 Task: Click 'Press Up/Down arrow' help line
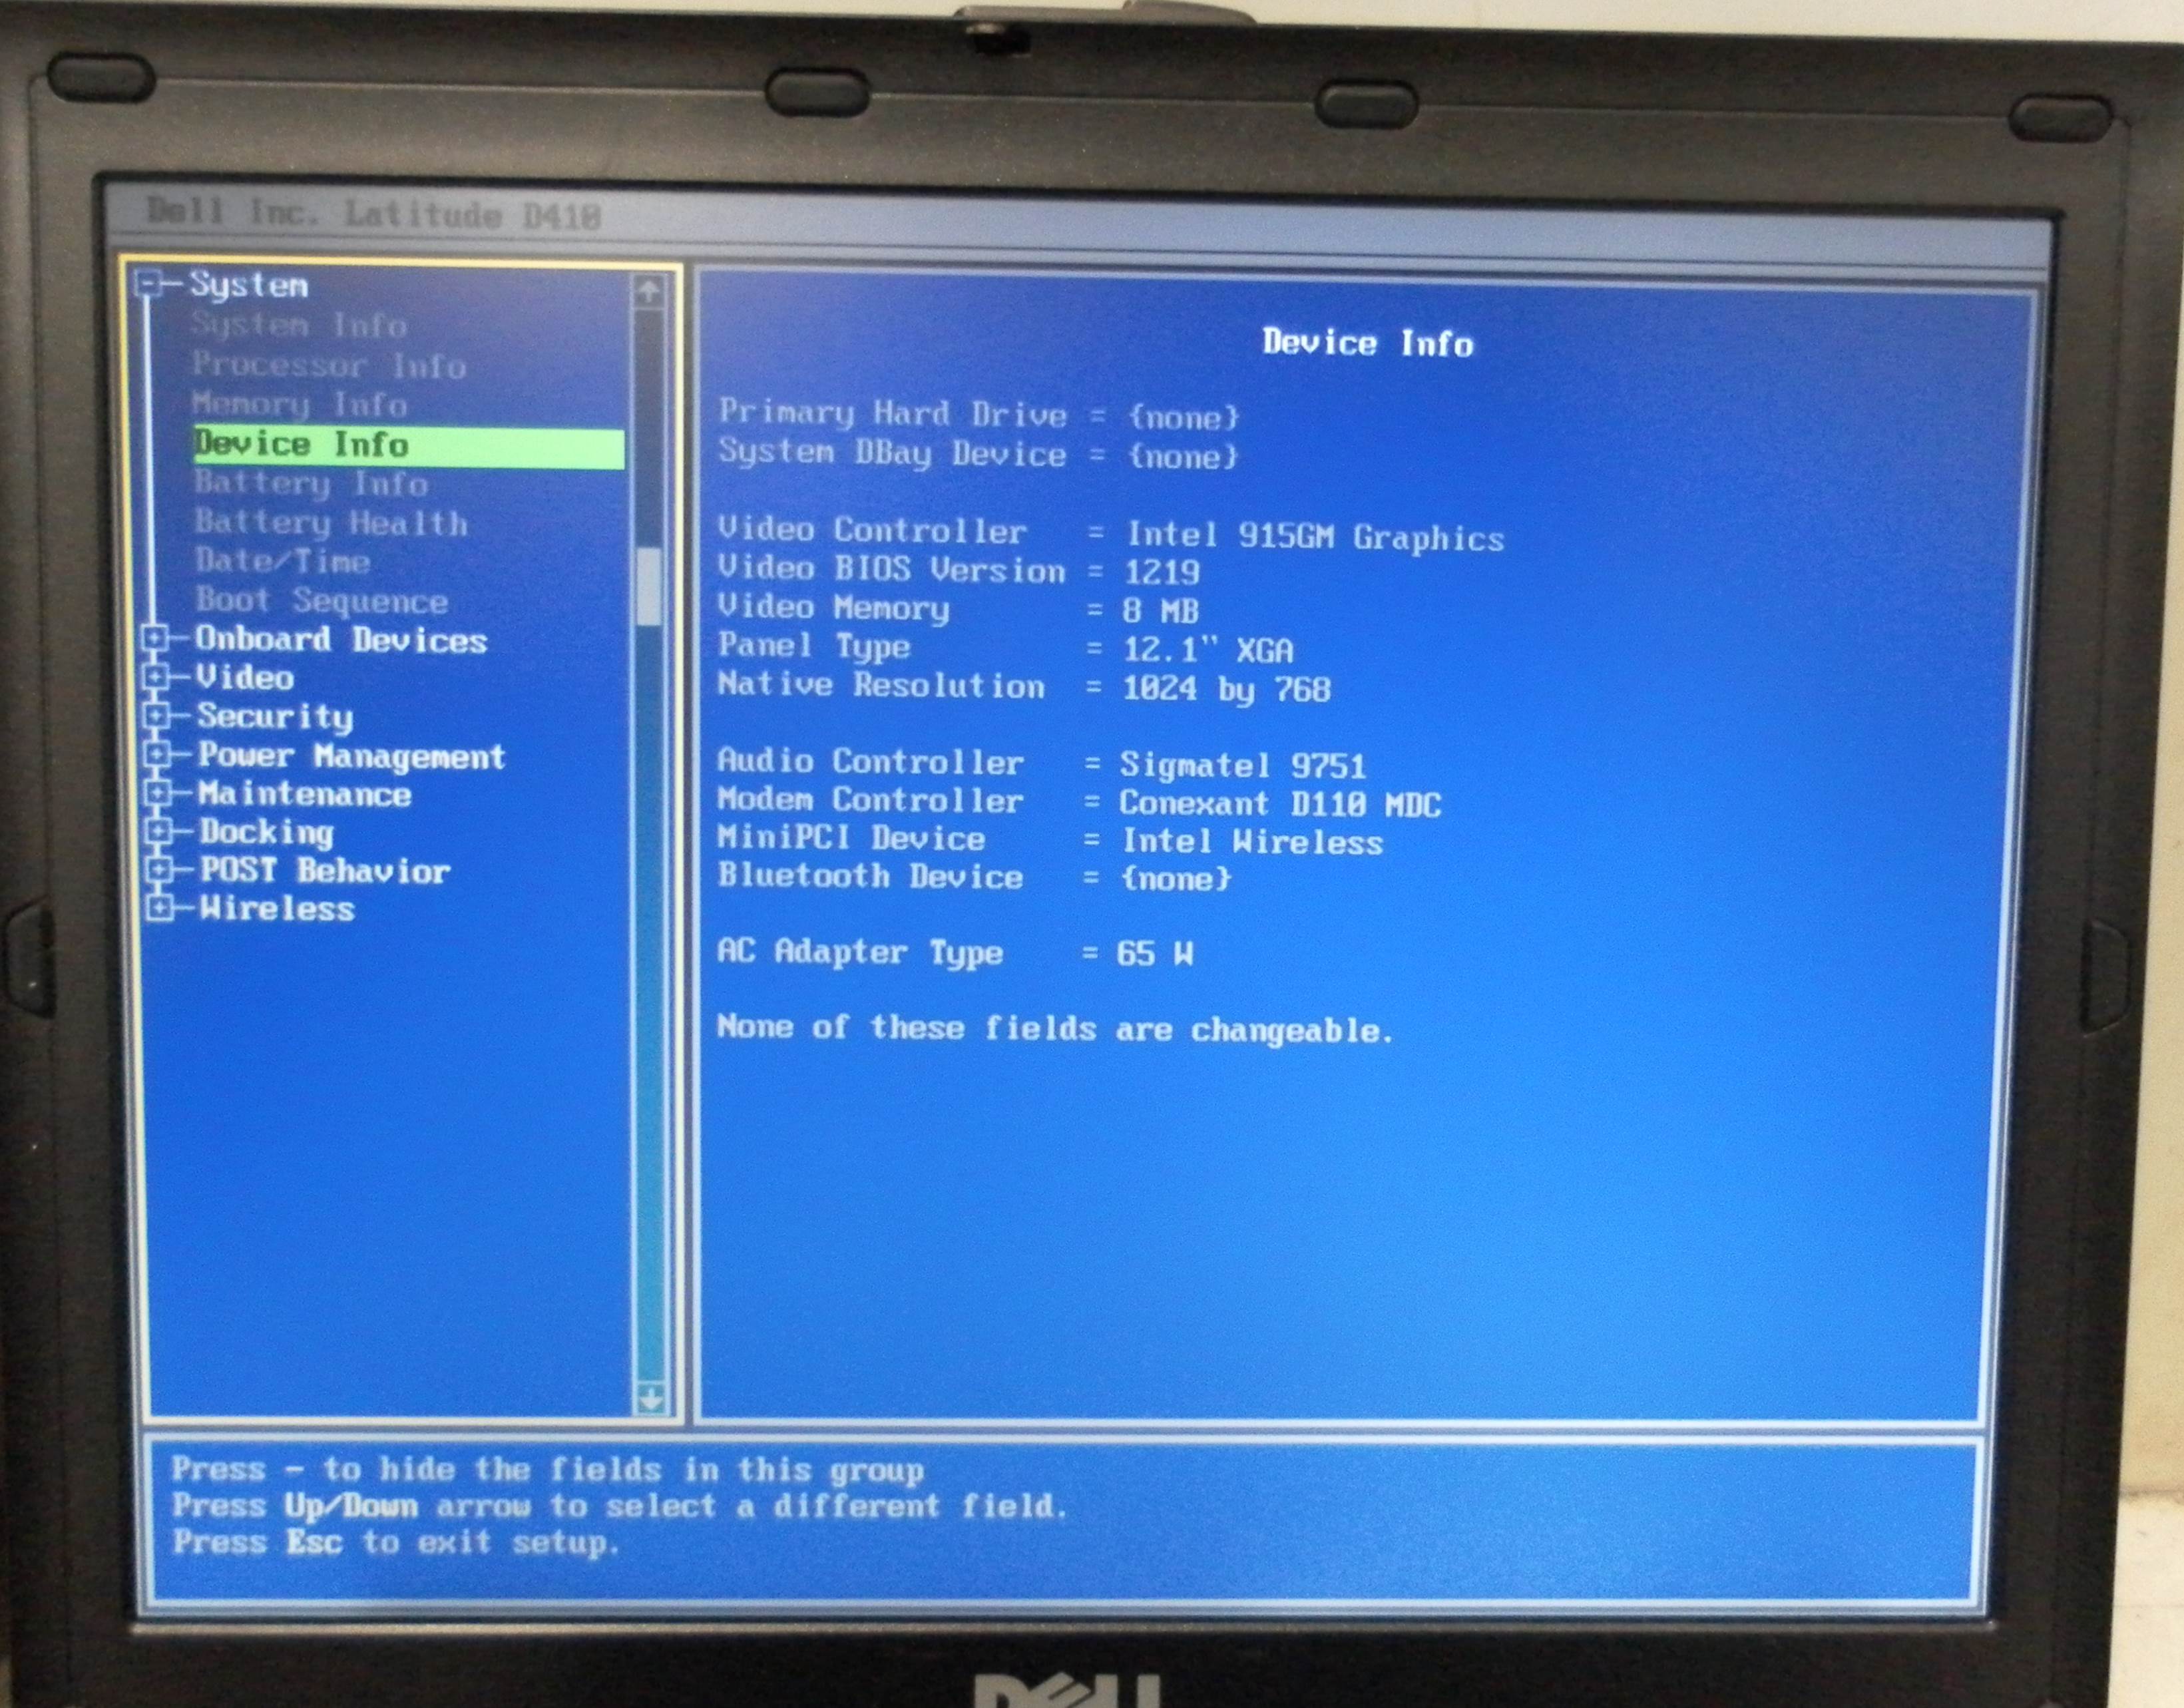[x=620, y=1506]
